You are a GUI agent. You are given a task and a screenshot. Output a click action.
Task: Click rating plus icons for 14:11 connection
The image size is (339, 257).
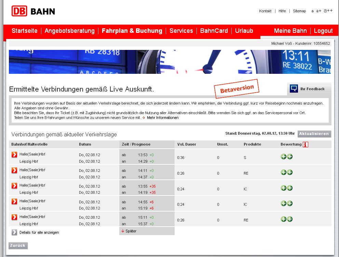(x=287, y=172)
